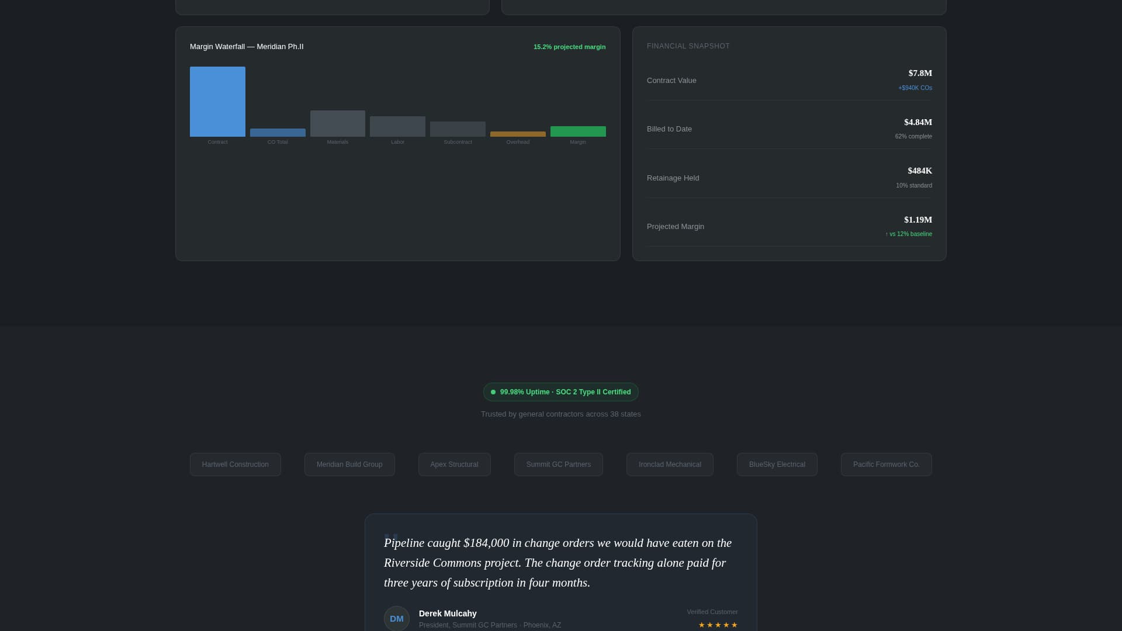Select the CO Total bar in chart

click(278, 133)
